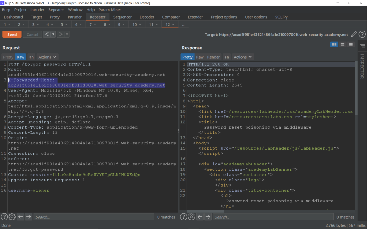Open the Project menu
Viewport: 367px width, 229px height.
click(20, 10)
